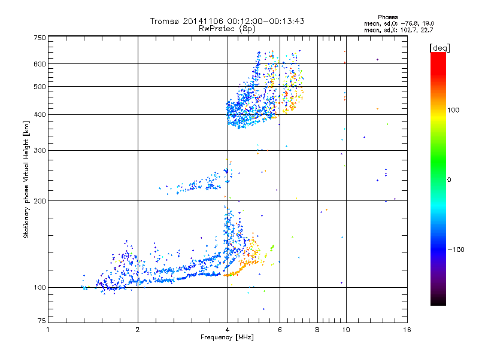Click the x-axis tick label '16'
The width and height of the screenshot is (479, 359).
407,330
